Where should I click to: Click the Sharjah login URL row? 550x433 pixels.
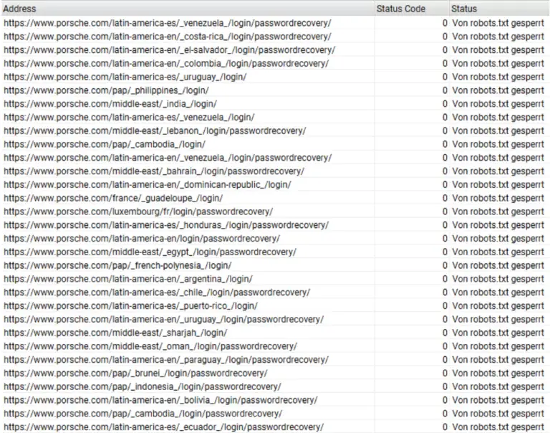point(115,333)
